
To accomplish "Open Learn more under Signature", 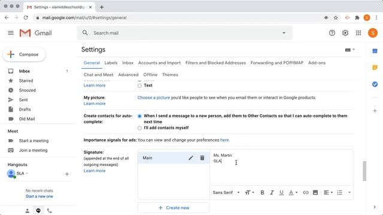I will pos(95,171).
